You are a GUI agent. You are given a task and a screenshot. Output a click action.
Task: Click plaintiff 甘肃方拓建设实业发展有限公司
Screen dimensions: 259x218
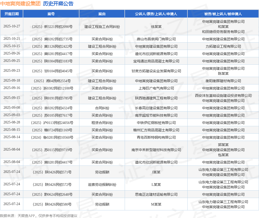[x=156, y=71]
